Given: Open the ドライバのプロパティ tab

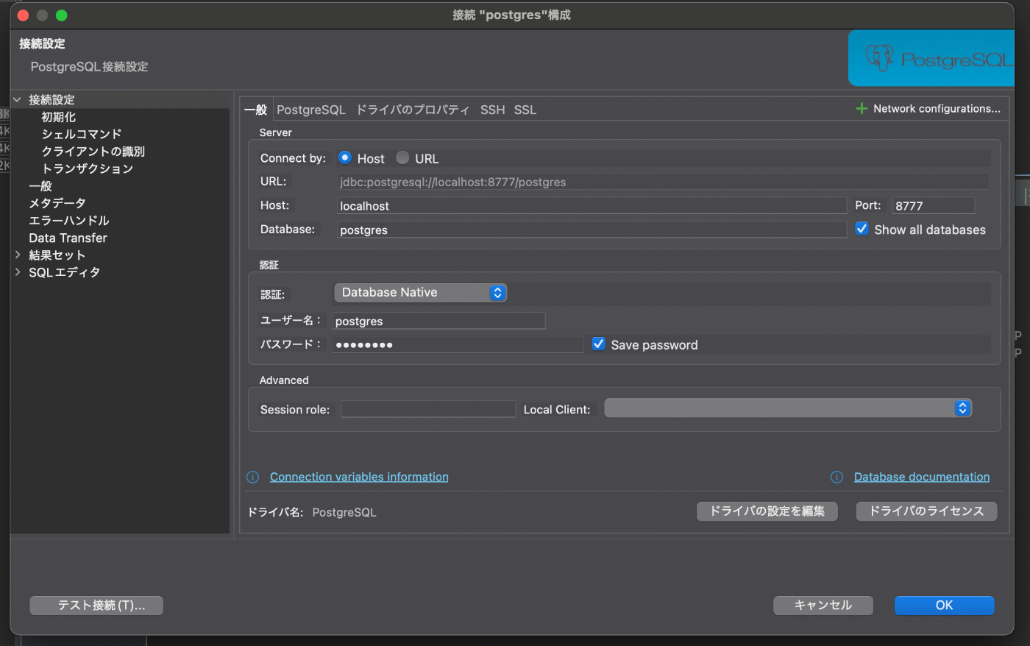Looking at the screenshot, I should click(413, 110).
